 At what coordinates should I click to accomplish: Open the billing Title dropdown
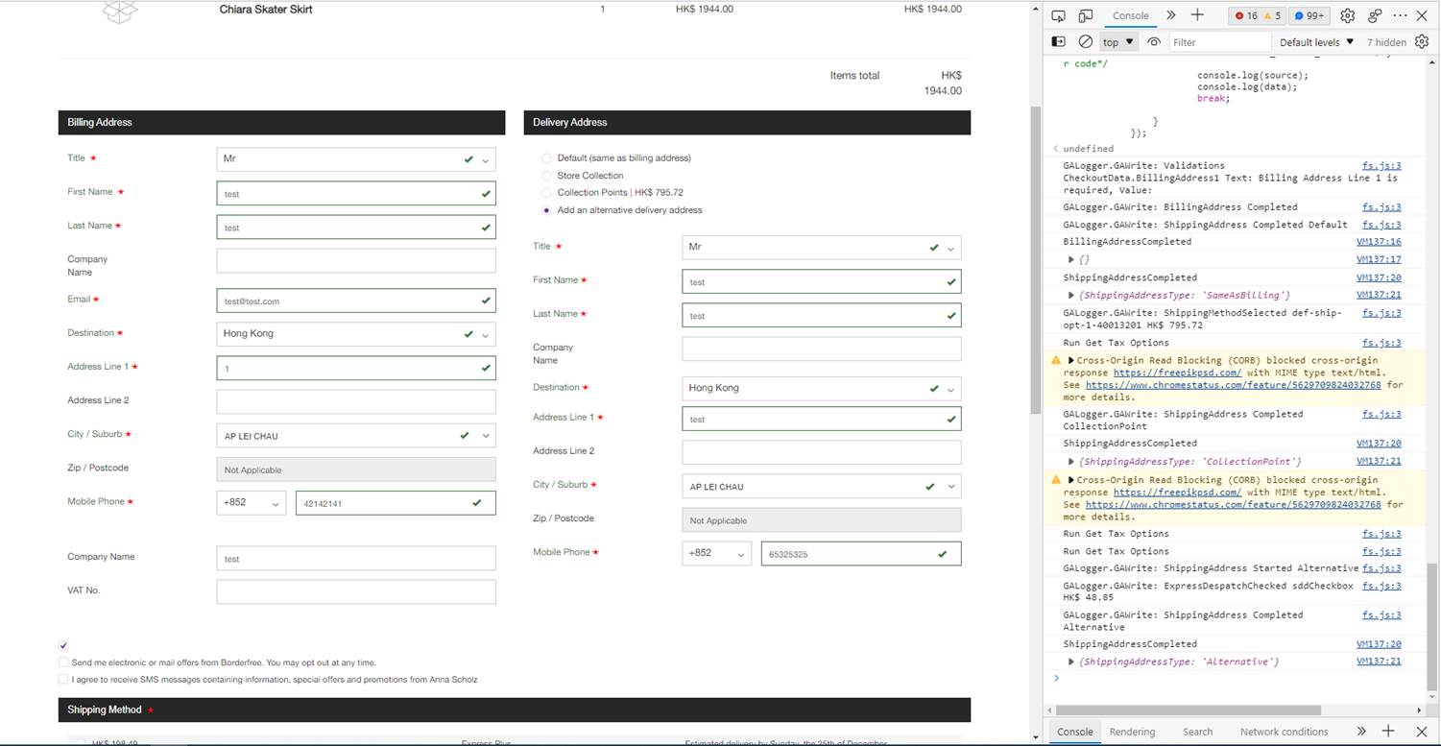pyautogui.click(x=356, y=159)
